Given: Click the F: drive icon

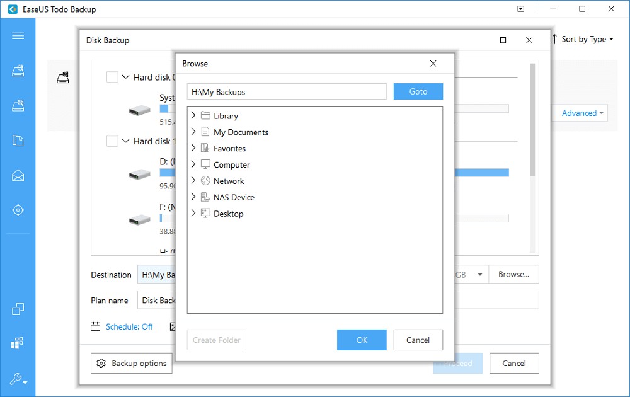Looking at the screenshot, I should [139, 220].
